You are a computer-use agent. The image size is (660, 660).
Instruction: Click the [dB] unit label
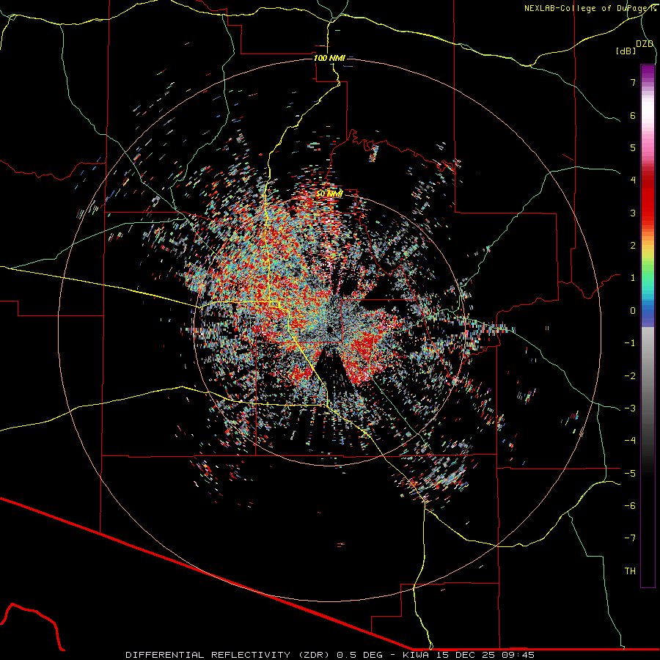626,51
